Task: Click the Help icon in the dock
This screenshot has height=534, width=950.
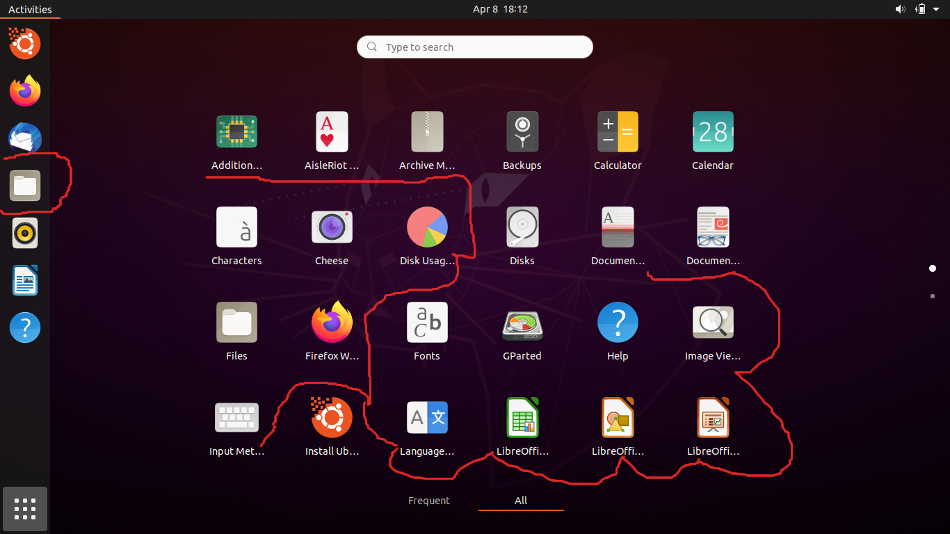Action: pos(25,327)
